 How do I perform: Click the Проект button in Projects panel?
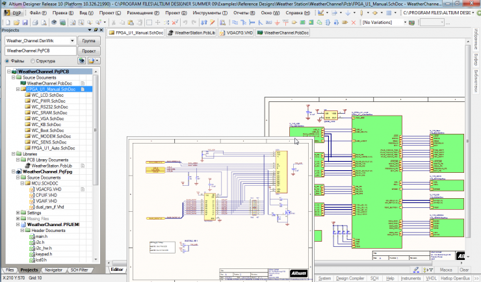coord(88,51)
